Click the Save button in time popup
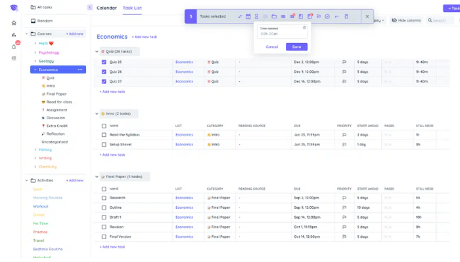 point(296,47)
